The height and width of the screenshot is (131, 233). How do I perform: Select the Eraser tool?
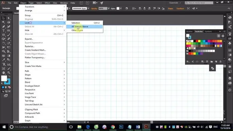[x=9, y=39]
